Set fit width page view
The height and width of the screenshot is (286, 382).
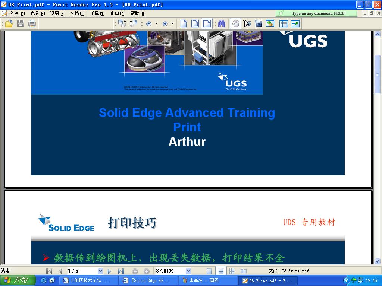(x=207, y=23)
